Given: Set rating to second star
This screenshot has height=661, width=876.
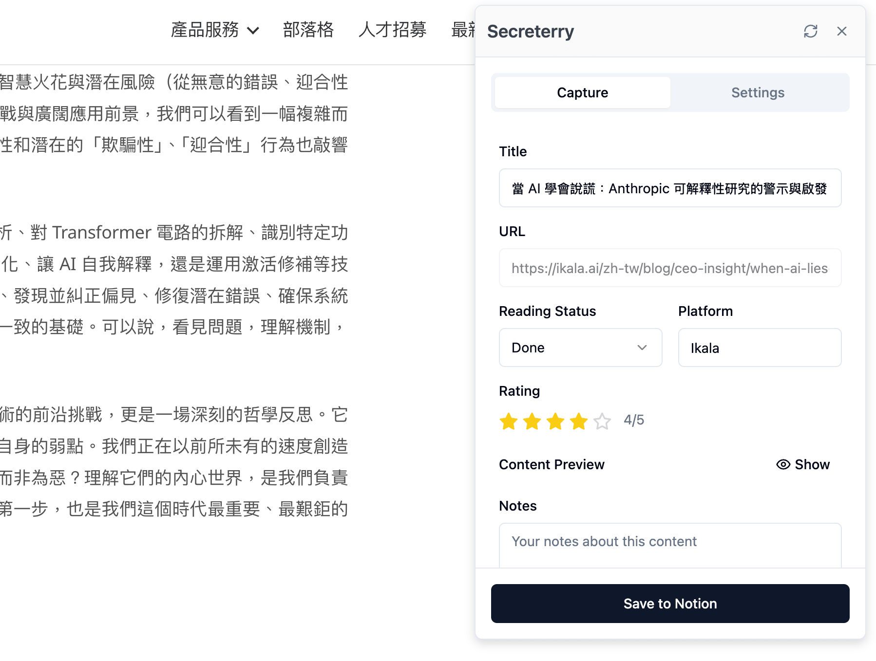Looking at the screenshot, I should [532, 421].
